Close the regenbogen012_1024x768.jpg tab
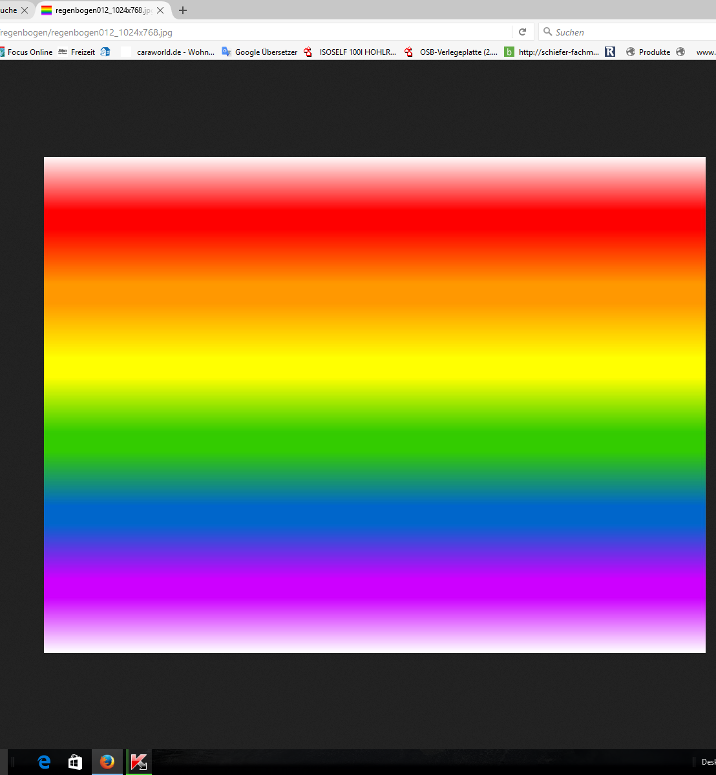716x775 pixels. coord(160,10)
